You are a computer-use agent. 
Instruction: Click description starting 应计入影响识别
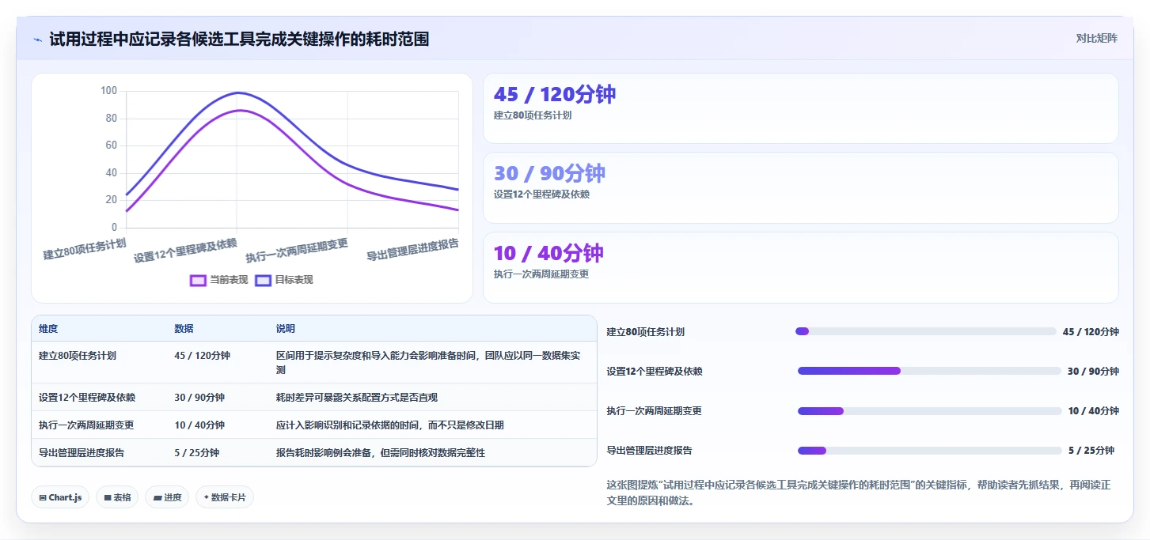[x=389, y=425]
